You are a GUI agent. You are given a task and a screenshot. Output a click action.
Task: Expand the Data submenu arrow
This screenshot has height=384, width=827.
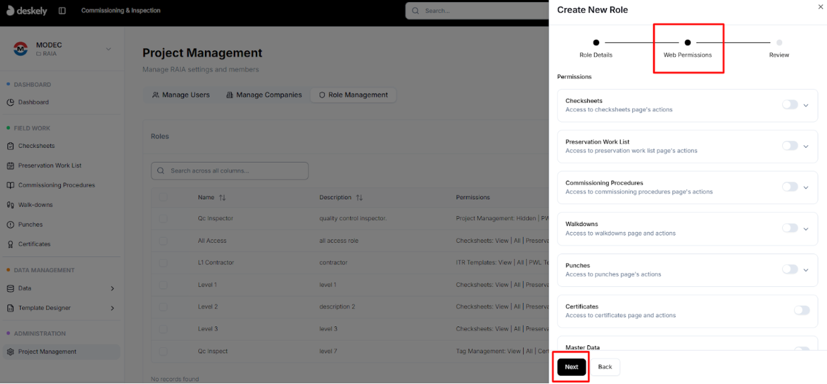[112, 288]
